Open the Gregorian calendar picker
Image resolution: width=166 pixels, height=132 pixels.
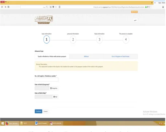coord(54,88)
